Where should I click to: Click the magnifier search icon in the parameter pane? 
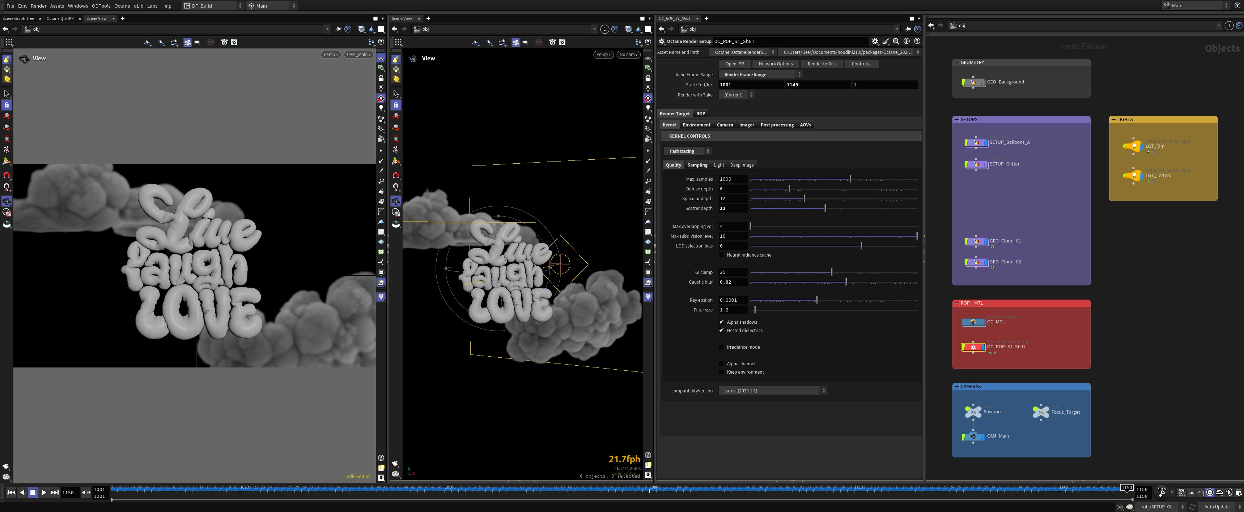click(x=896, y=42)
